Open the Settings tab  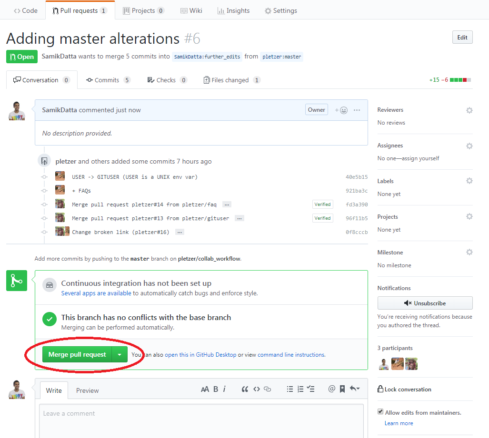(280, 10)
